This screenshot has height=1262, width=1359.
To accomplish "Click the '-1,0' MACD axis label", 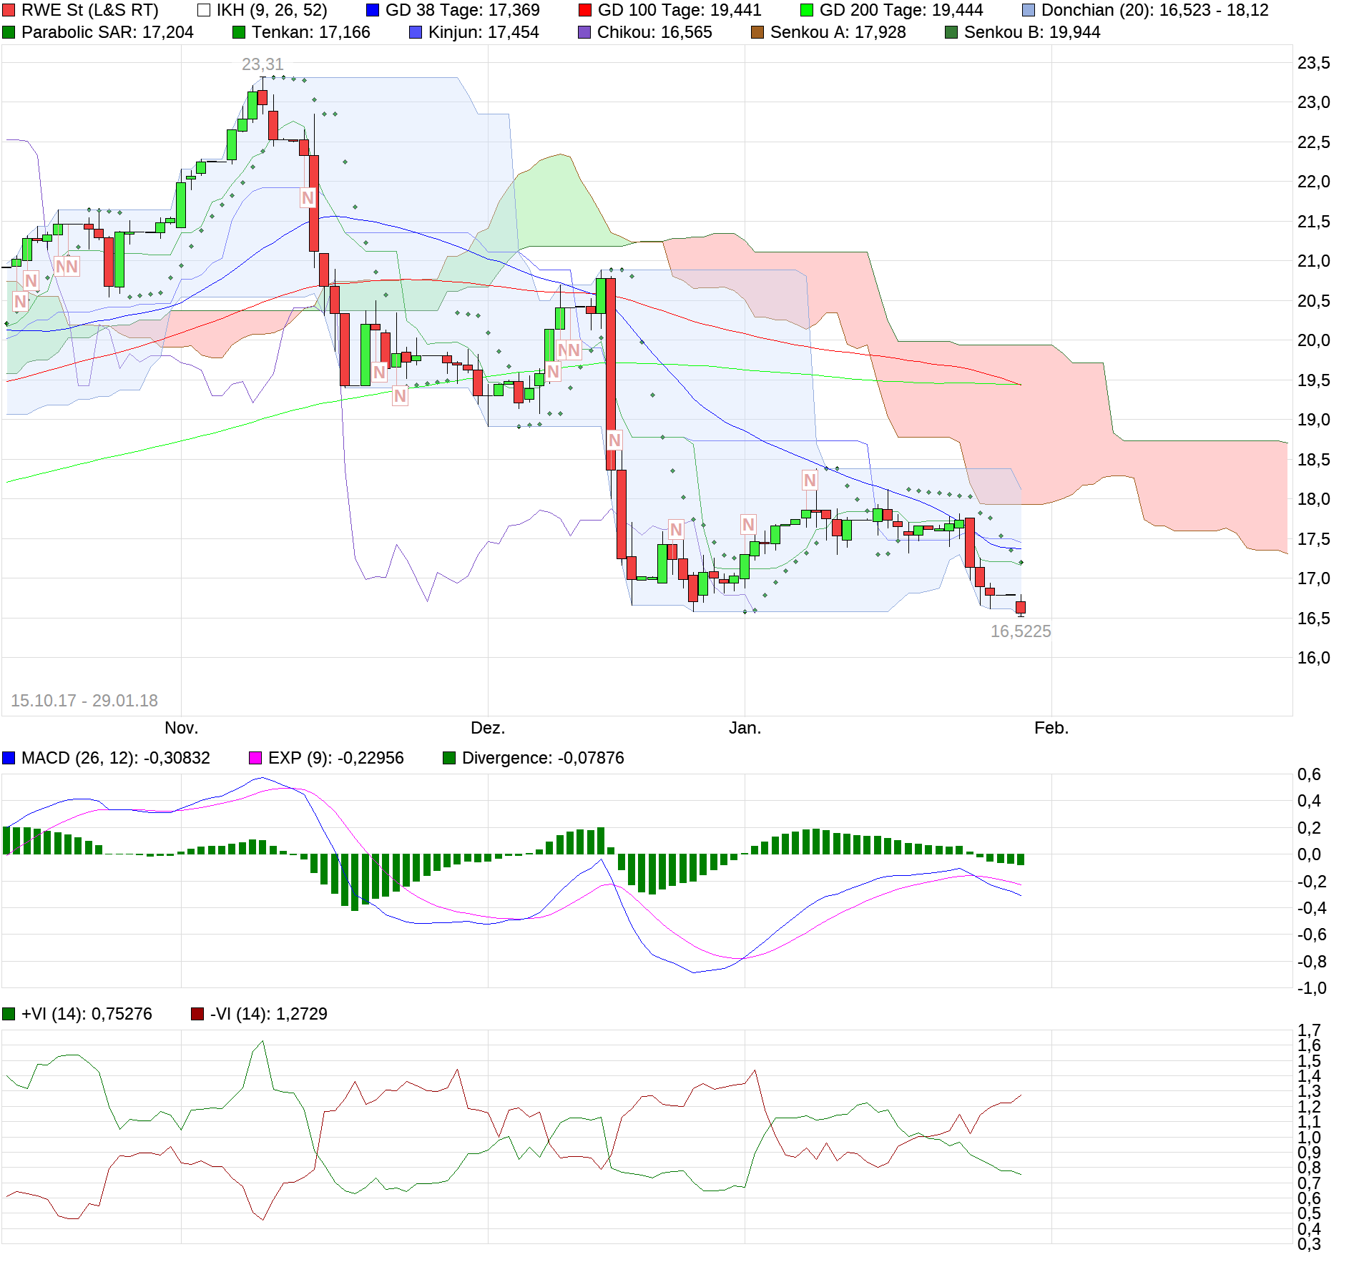I will [x=1312, y=988].
